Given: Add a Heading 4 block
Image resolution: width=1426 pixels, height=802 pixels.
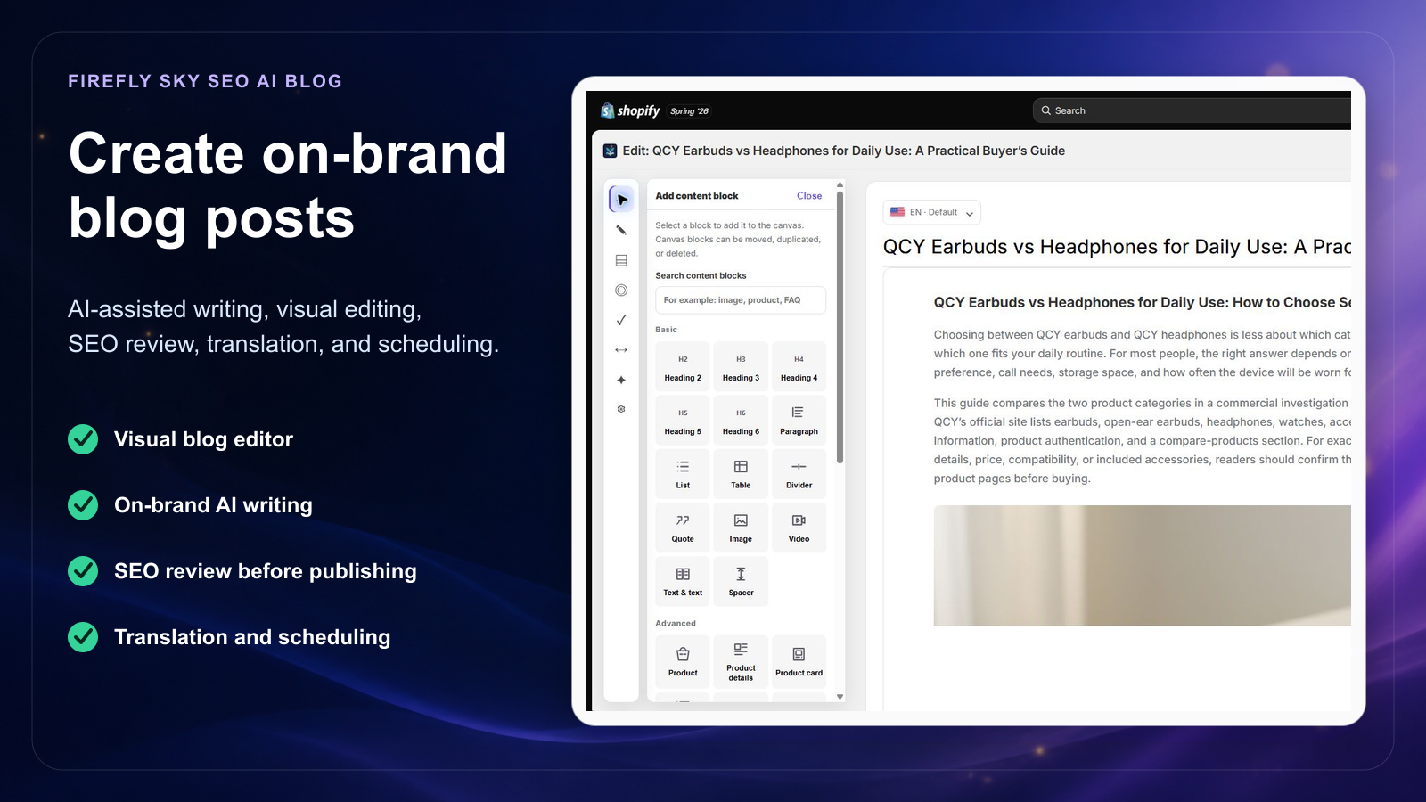Looking at the screenshot, I should (799, 367).
